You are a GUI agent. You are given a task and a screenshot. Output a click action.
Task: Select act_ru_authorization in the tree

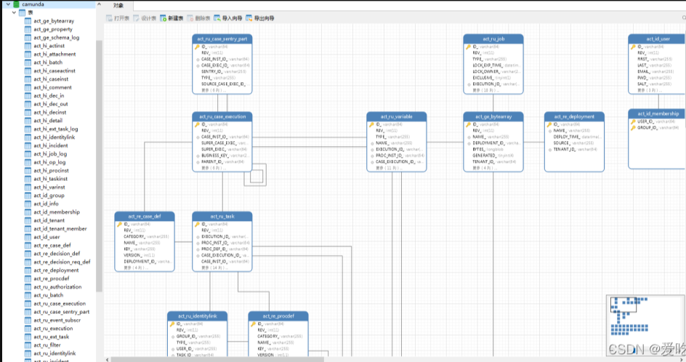coord(57,287)
